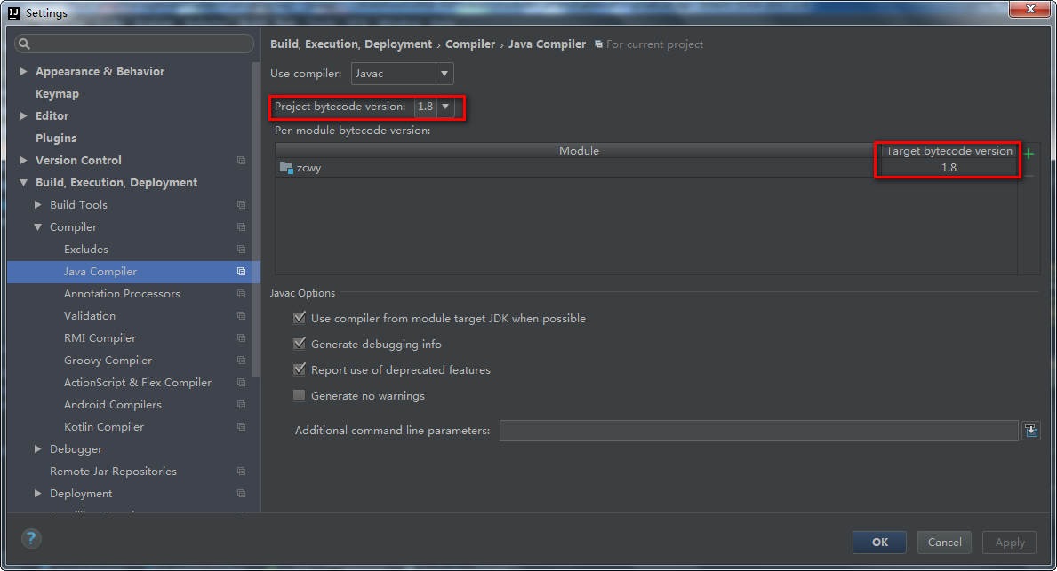Click project-scope icon beside Groovy Compiler
The height and width of the screenshot is (571, 1057).
click(241, 361)
